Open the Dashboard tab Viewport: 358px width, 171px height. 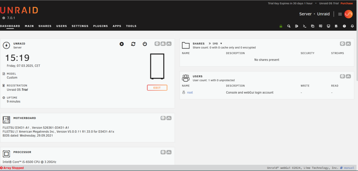(x=10, y=26)
